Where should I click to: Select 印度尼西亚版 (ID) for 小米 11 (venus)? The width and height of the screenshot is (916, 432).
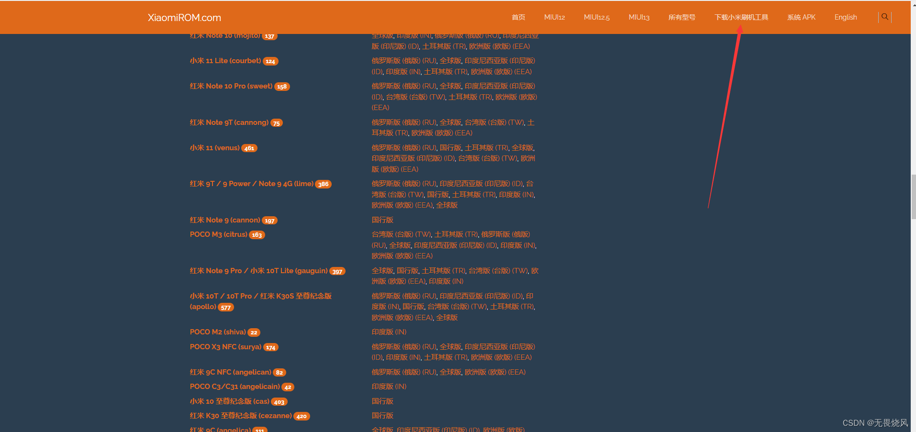pyautogui.click(x=413, y=158)
